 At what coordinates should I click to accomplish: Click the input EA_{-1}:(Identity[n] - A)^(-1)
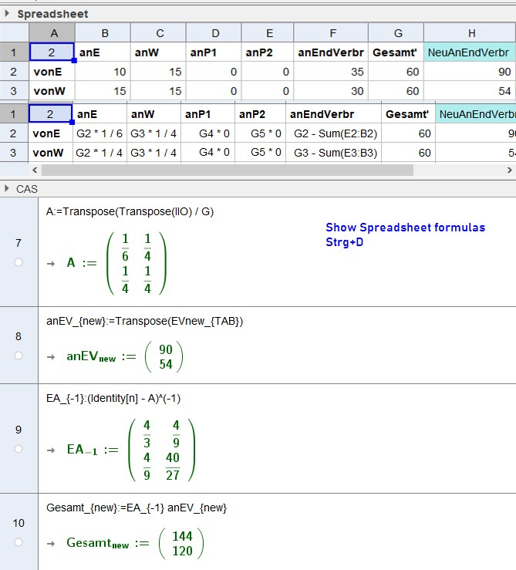(x=113, y=399)
